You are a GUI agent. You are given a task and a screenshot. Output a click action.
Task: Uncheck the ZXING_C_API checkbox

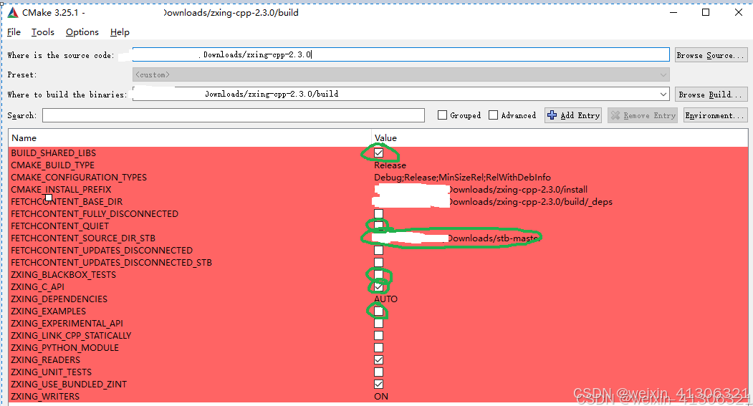tap(378, 286)
